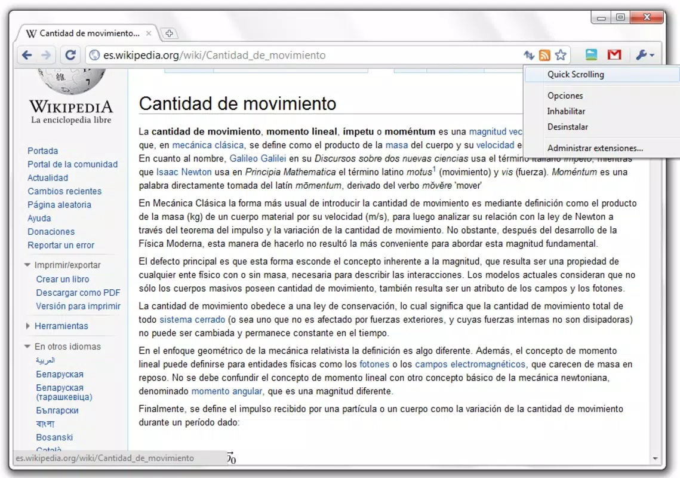
Task: Follow the masa link
Action: 396,145
